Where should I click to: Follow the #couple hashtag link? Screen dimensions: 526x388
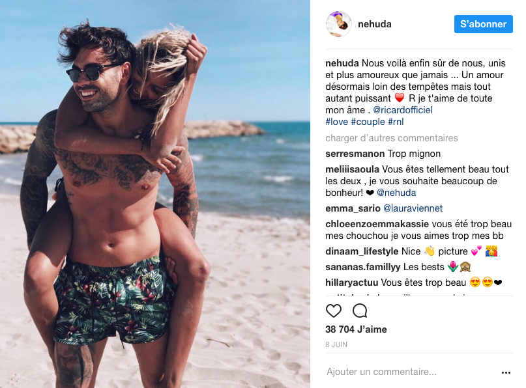pyautogui.click(x=368, y=122)
